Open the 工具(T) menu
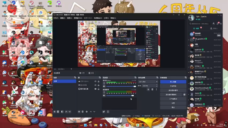This screenshot has height=128, width=228. tap(106, 18)
